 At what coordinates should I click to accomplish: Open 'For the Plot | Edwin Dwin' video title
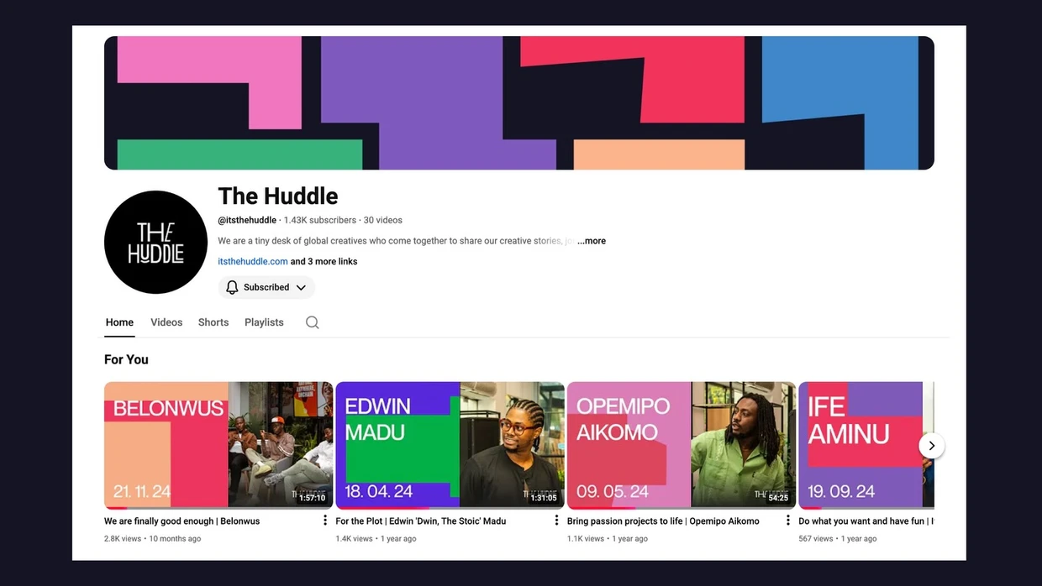pyautogui.click(x=421, y=521)
